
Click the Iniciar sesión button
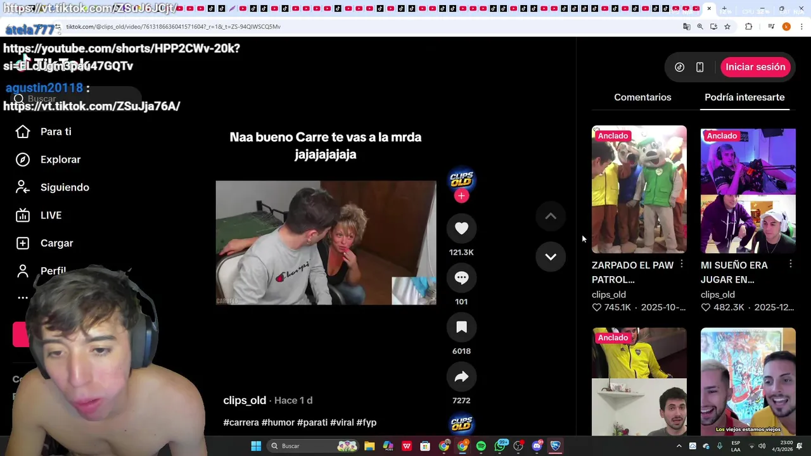tap(755, 67)
